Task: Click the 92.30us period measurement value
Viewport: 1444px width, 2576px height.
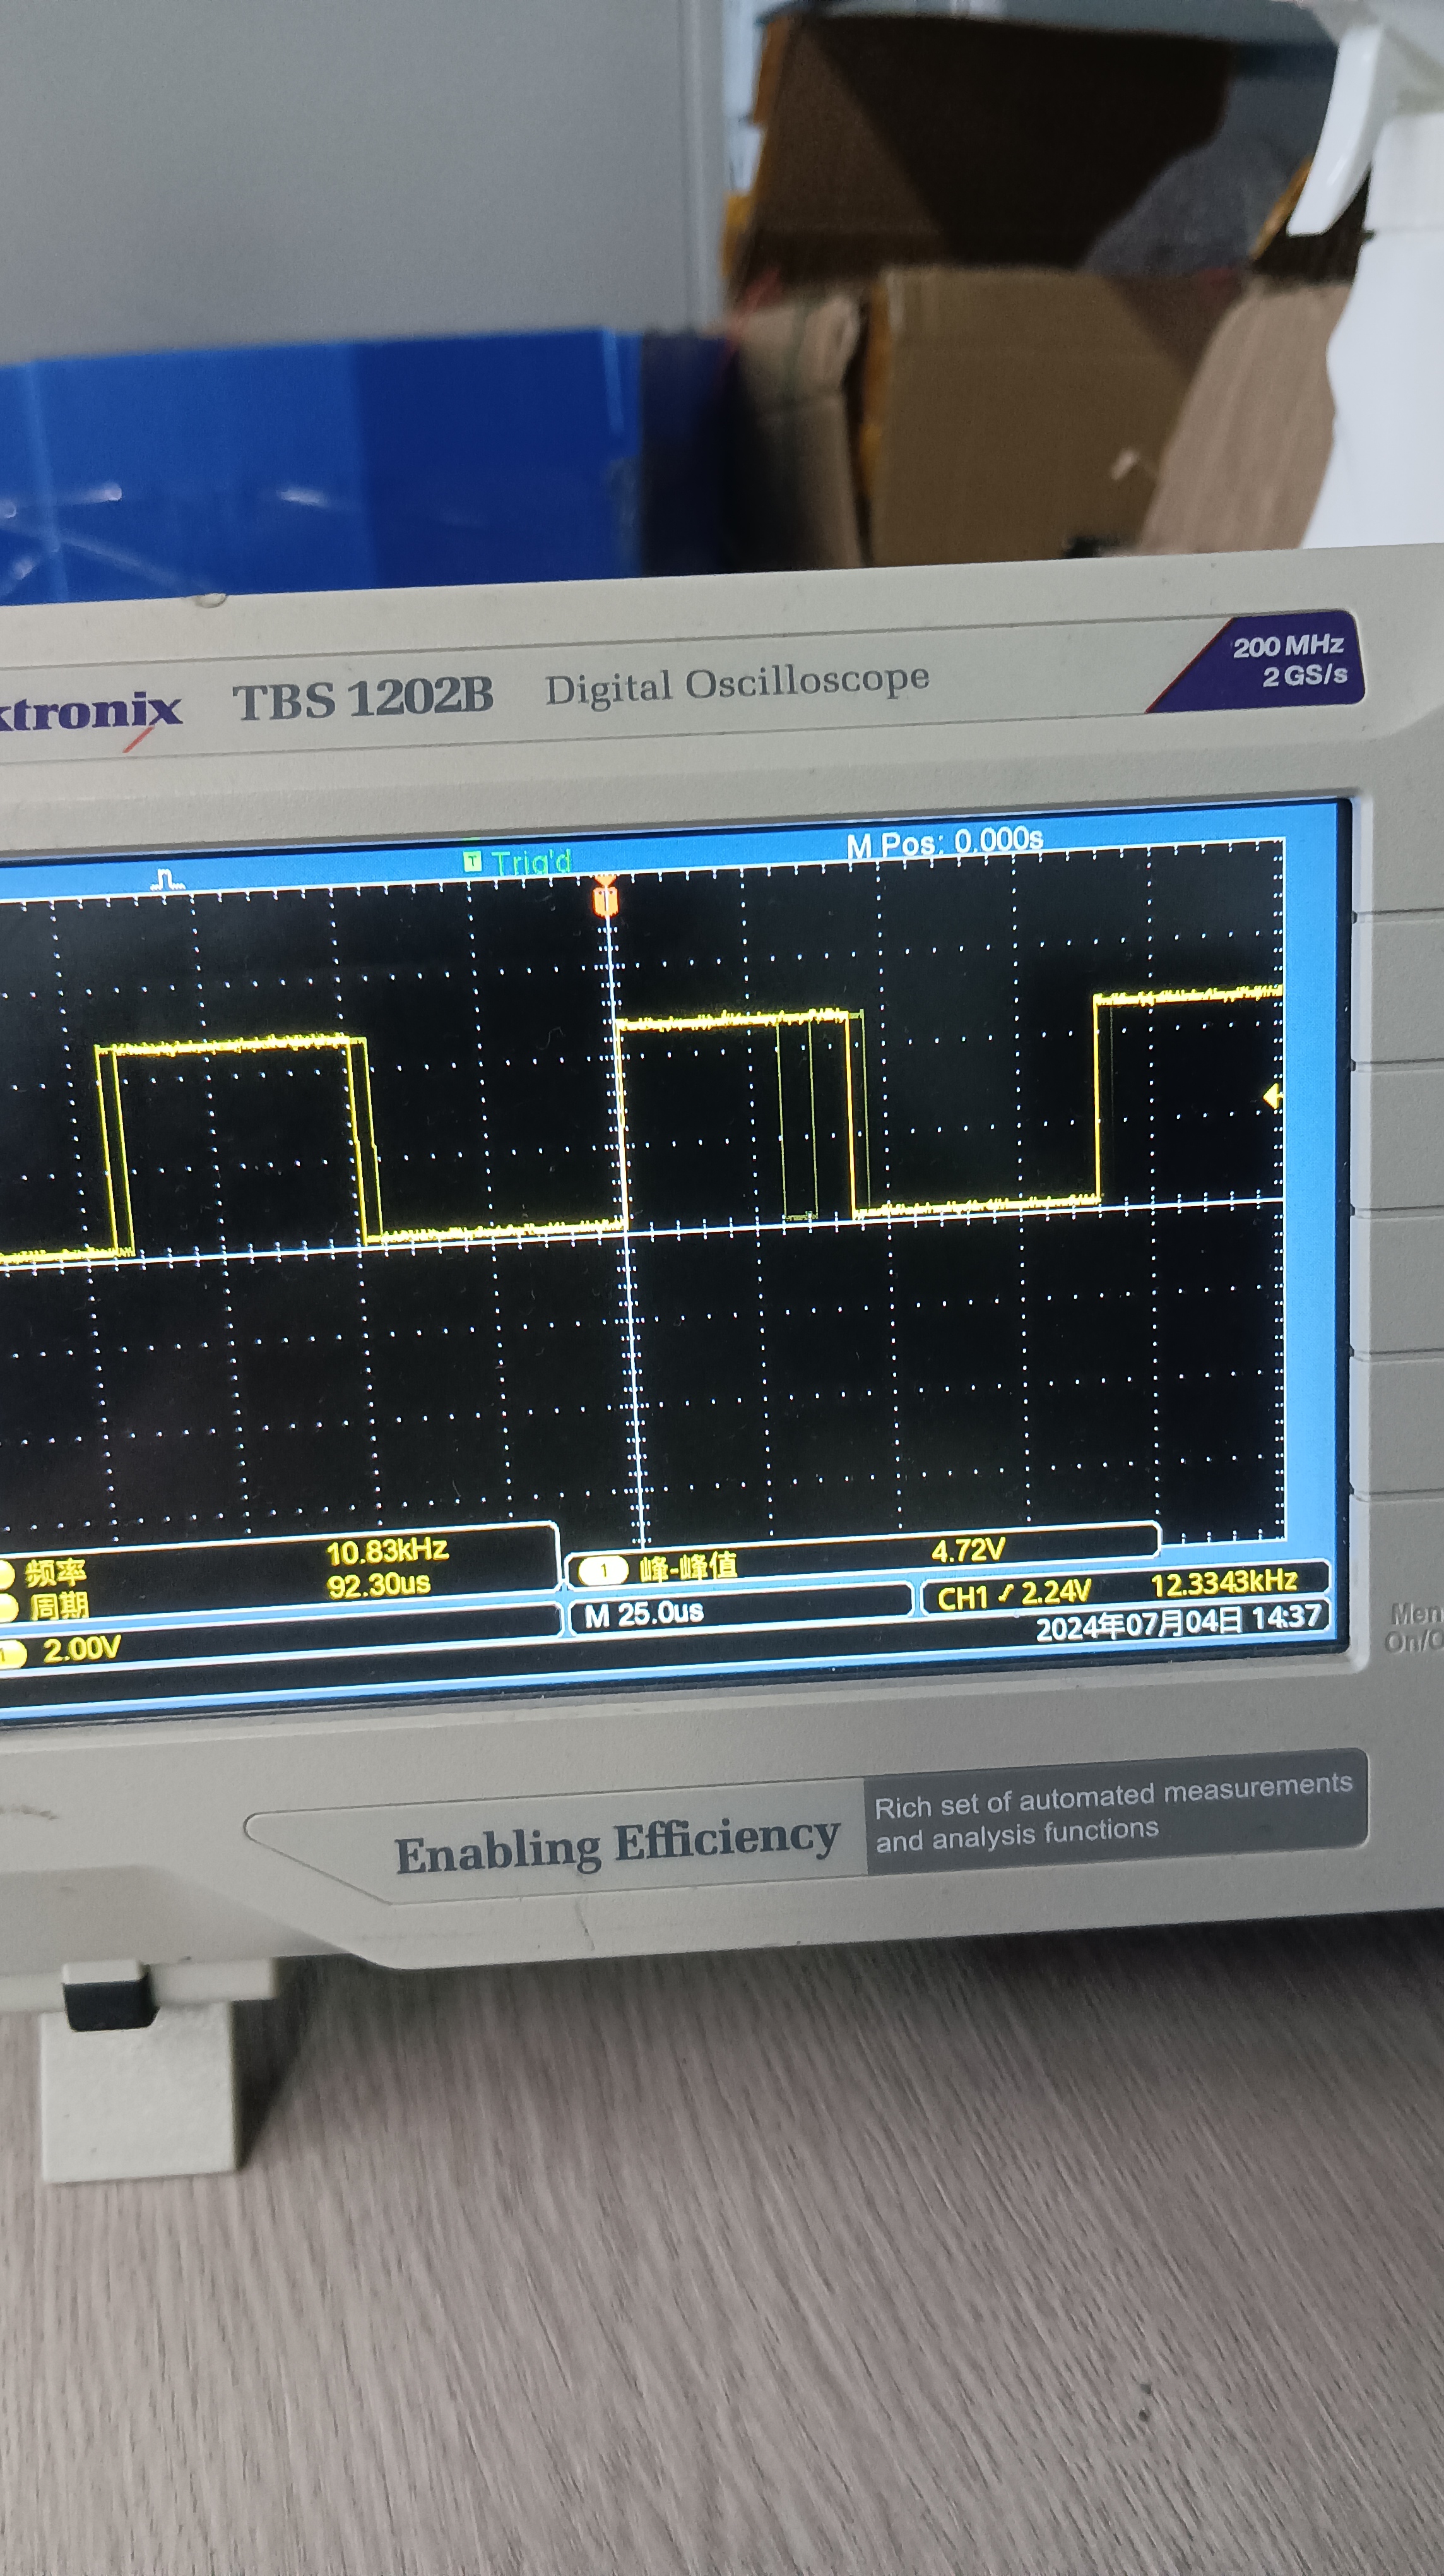Action: (x=379, y=1585)
